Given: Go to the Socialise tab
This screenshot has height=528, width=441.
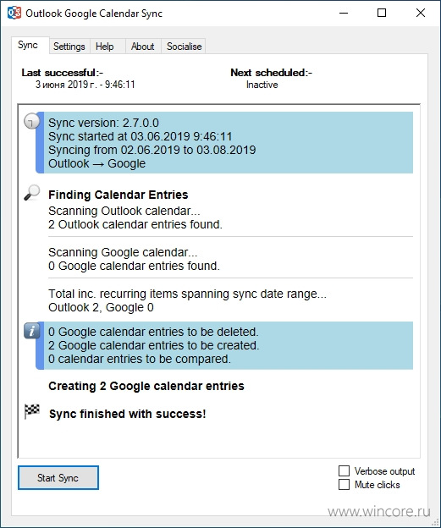Looking at the screenshot, I should [x=184, y=47].
